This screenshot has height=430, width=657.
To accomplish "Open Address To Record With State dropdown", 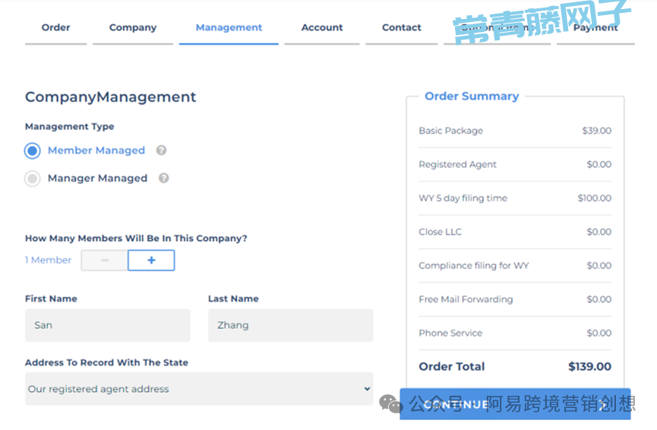I will pyautogui.click(x=198, y=389).
